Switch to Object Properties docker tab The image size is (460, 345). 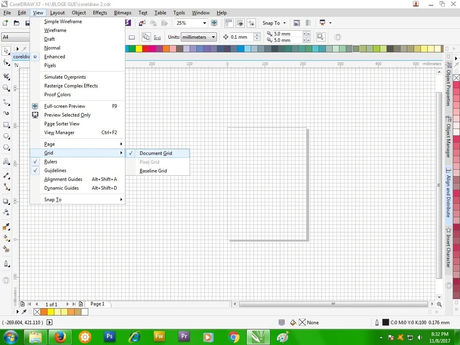click(448, 85)
